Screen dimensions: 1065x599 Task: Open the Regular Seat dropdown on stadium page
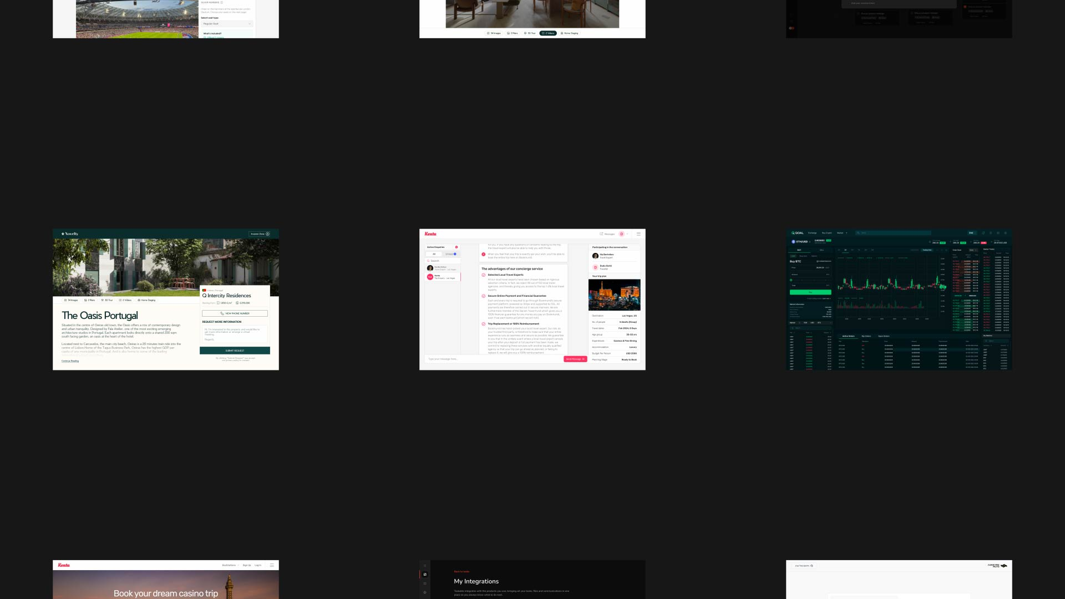pyautogui.click(x=227, y=24)
